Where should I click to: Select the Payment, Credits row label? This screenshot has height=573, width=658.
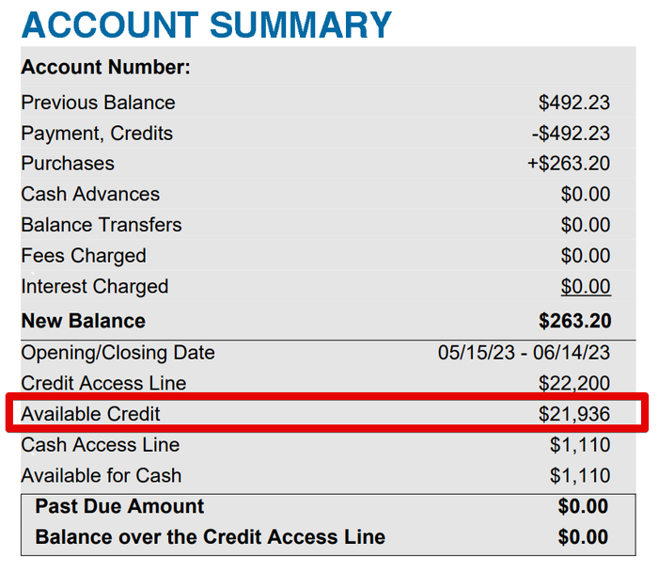(x=97, y=134)
